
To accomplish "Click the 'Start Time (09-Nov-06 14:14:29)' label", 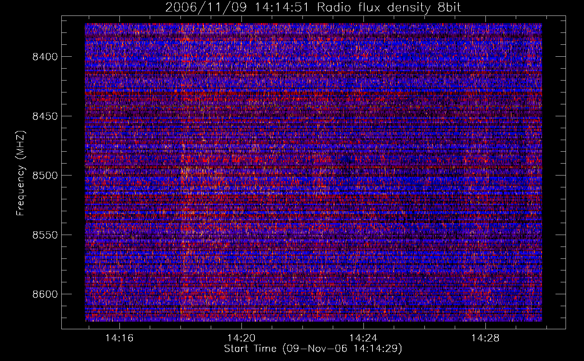I will point(313,349).
